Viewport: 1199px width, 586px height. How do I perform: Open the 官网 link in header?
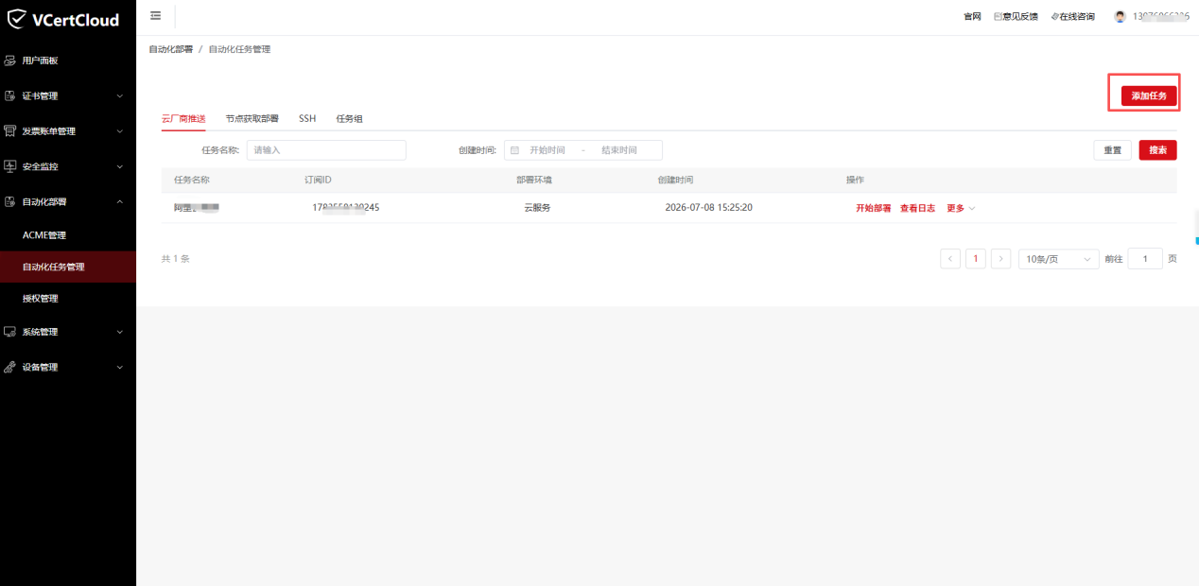[x=972, y=17]
